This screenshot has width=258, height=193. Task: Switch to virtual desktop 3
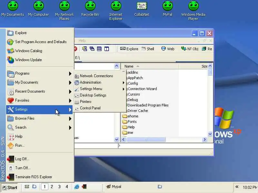click(59, 187)
